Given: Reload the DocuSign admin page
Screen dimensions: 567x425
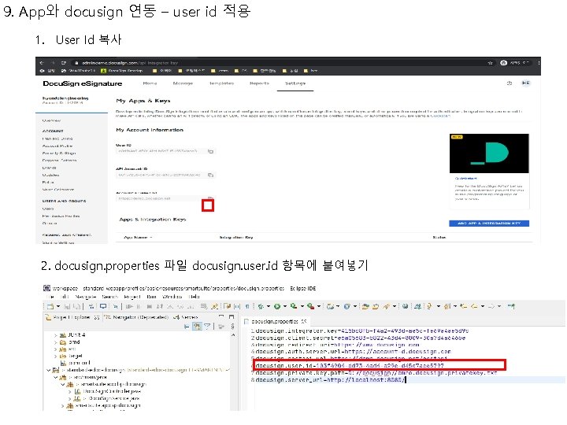Looking at the screenshot, I should (64, 62).
